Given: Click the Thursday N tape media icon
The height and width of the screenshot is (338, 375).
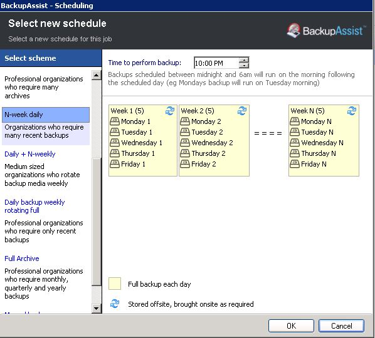Looking at the screenshot, I should click(295, 153).
